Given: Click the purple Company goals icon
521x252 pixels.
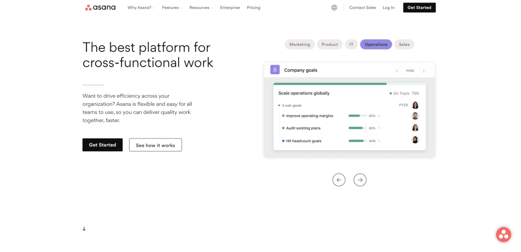Looking at the screenshot, I should 275,70.
